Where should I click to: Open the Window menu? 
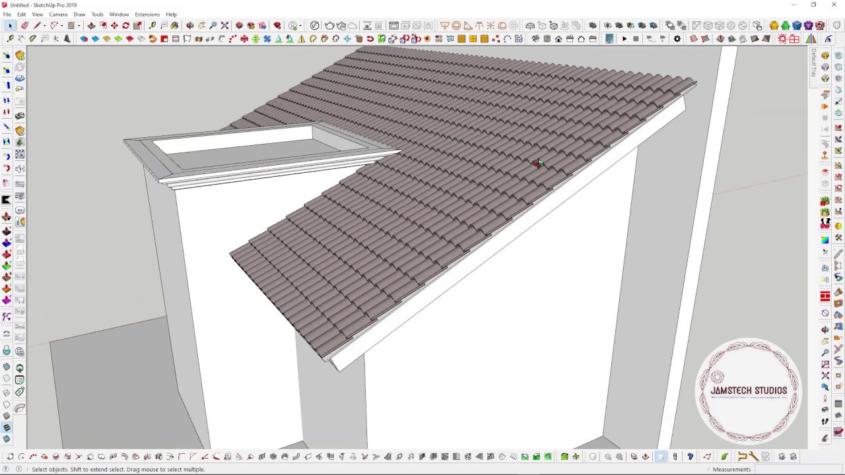[119, 15]
